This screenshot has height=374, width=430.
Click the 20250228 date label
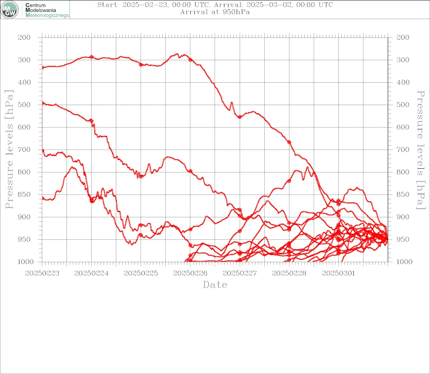pos(289,273)
